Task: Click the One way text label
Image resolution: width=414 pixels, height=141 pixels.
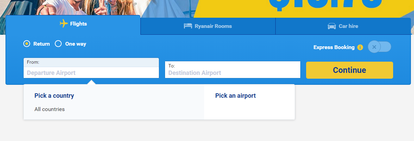Action: (76, 44)
